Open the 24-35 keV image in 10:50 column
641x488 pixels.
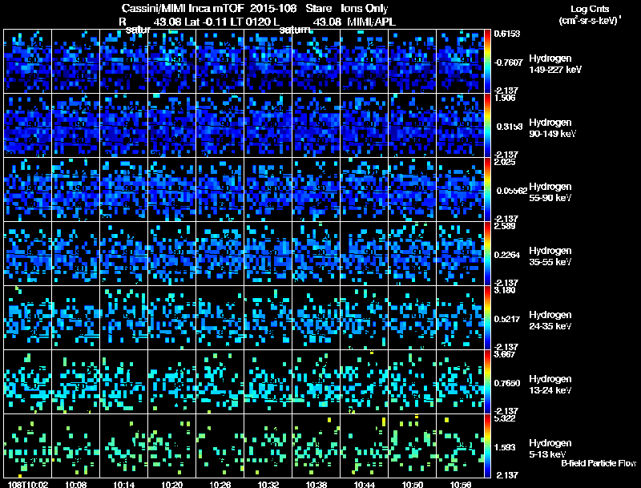click(x=413, y=318)
